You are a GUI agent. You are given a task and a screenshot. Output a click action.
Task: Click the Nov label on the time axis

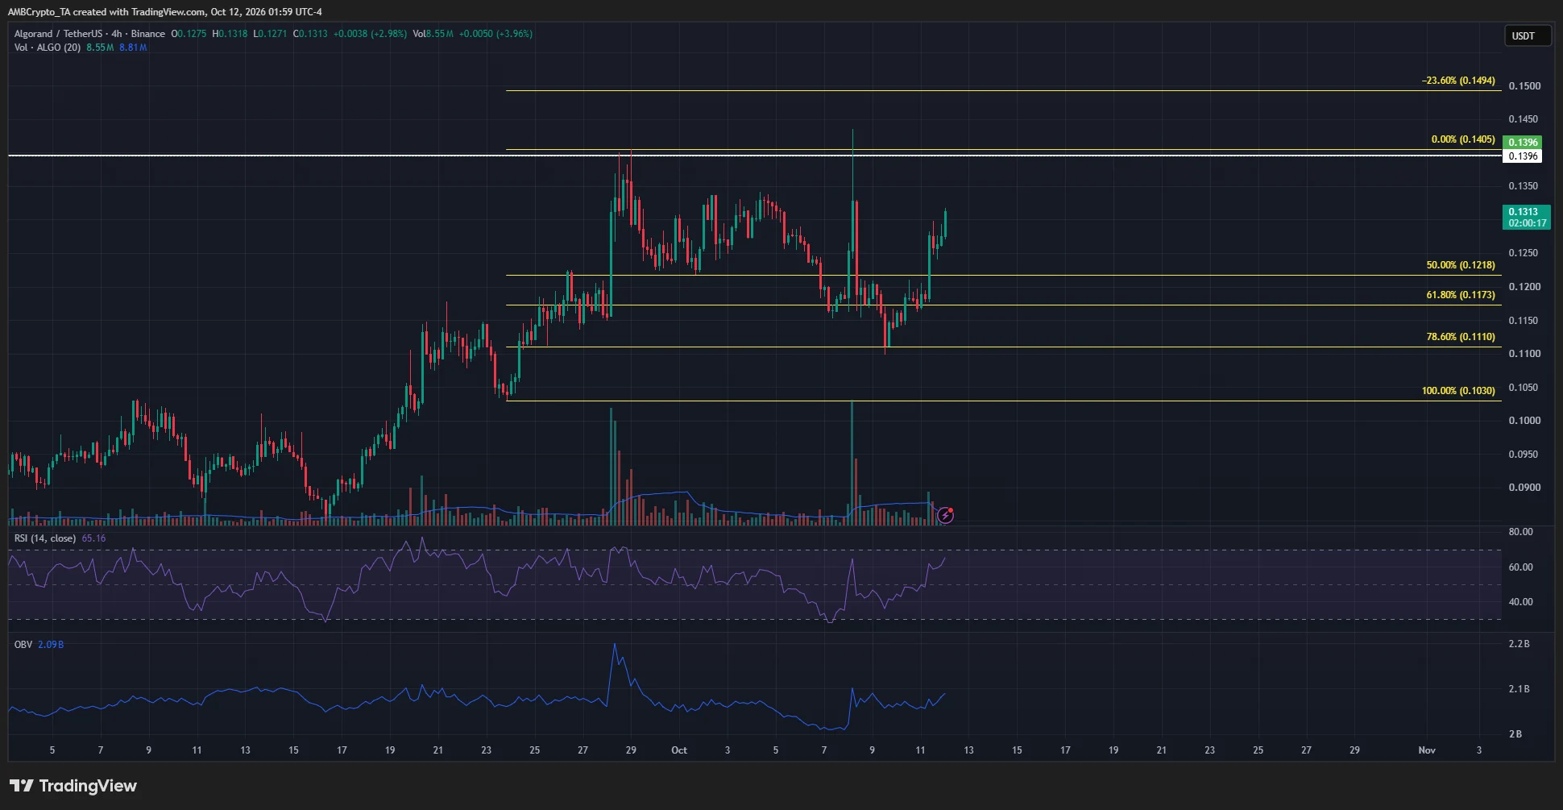pyautogui.click(x=1427, y=750)
